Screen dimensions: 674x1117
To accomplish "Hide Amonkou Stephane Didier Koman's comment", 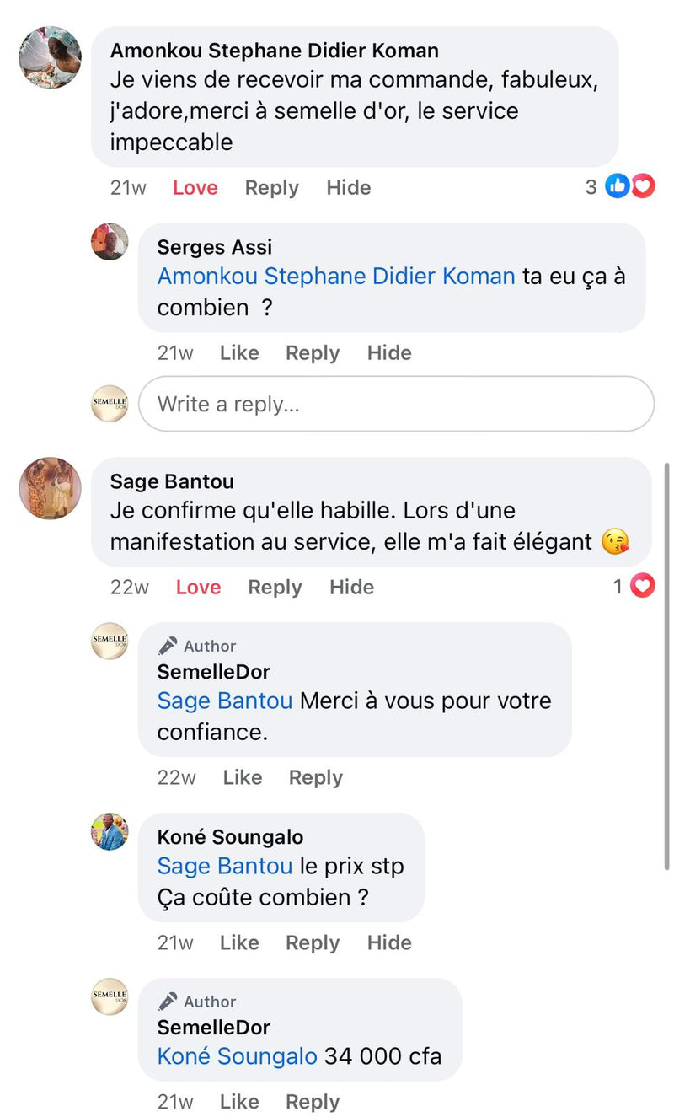I will click(349, 188).
